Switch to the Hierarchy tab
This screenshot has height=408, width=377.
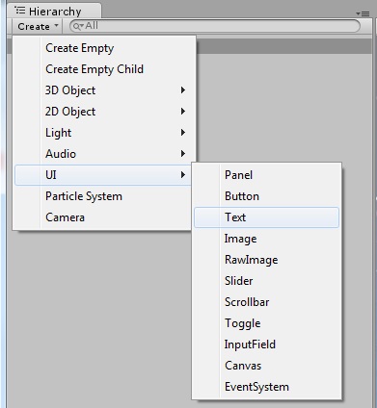point(54,12)
